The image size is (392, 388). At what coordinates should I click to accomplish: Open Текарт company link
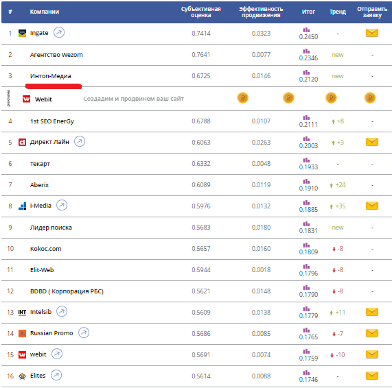(x=40, y=164)
